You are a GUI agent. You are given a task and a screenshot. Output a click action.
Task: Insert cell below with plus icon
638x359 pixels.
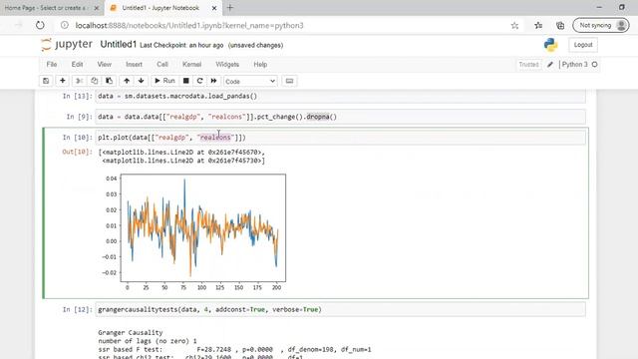tap(62, 81)
